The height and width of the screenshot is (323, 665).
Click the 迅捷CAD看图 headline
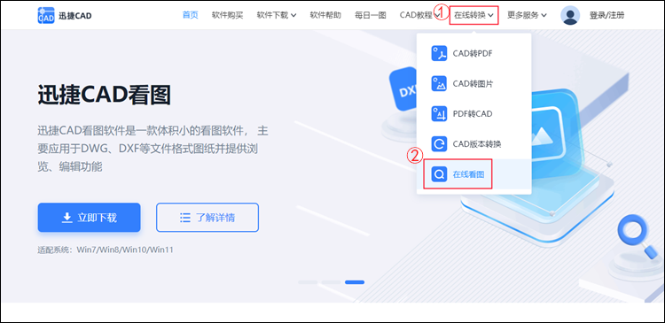click(x=105, y=95)
